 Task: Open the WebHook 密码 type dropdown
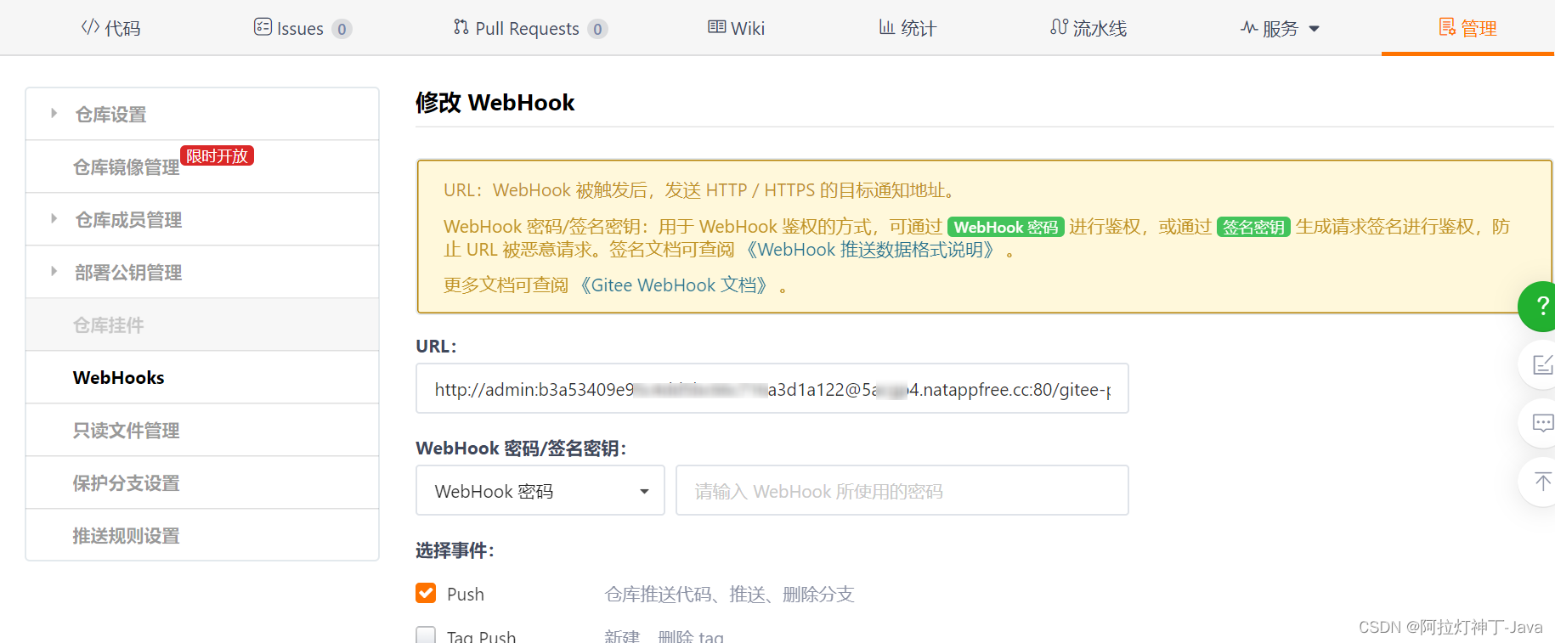pos(540,490)
